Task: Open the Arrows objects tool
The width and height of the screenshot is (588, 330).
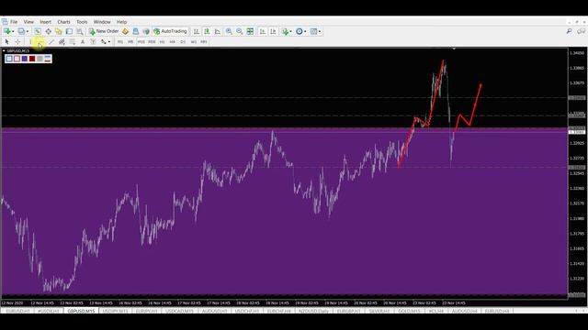Action: pos(103,42)
